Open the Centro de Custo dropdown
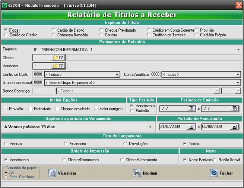244x188 pixels. (117, 75)
